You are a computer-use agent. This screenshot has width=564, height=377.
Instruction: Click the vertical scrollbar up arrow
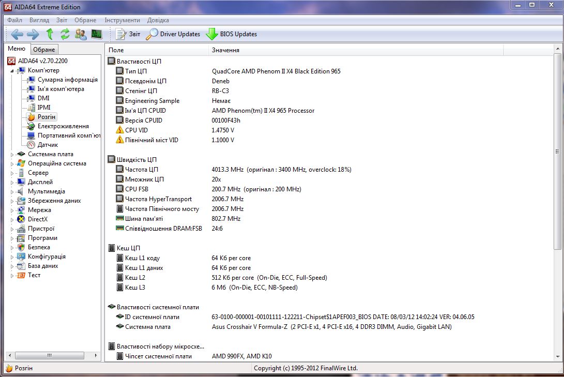pyautogui.click(x=557, y=49)
